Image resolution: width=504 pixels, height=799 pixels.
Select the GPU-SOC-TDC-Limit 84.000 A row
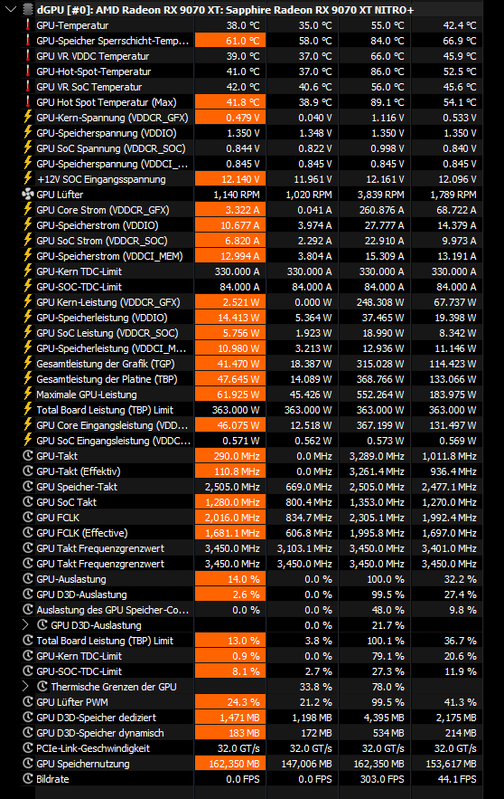(x=252, y=287)
